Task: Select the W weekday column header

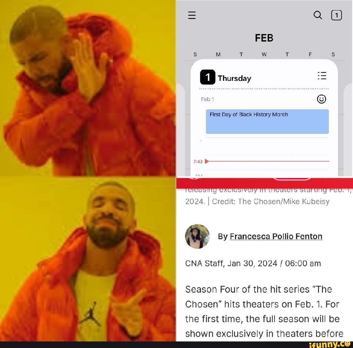Action: click(264, 54)
